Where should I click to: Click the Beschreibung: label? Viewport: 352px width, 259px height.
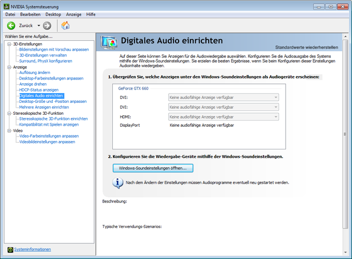114,202
